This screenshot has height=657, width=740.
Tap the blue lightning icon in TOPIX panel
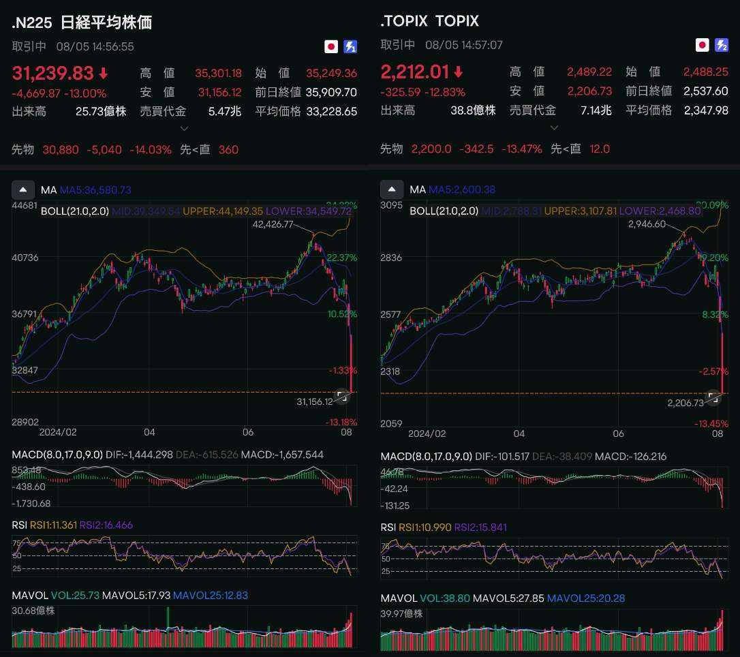click(x=721, y=46)
